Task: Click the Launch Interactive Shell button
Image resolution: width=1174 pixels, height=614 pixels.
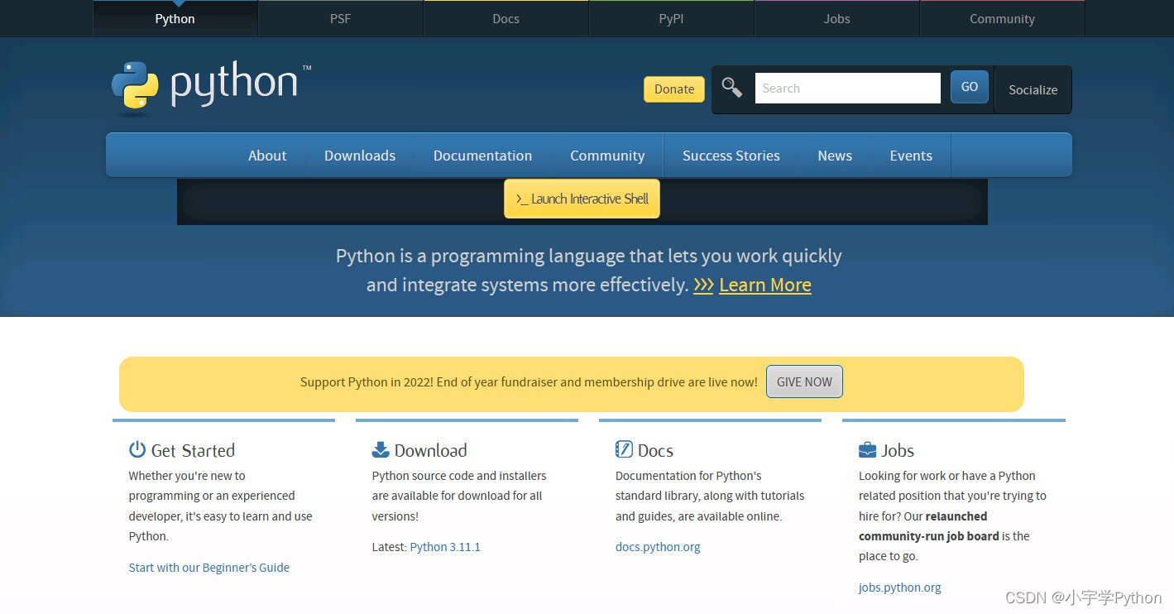Action: 582,199
